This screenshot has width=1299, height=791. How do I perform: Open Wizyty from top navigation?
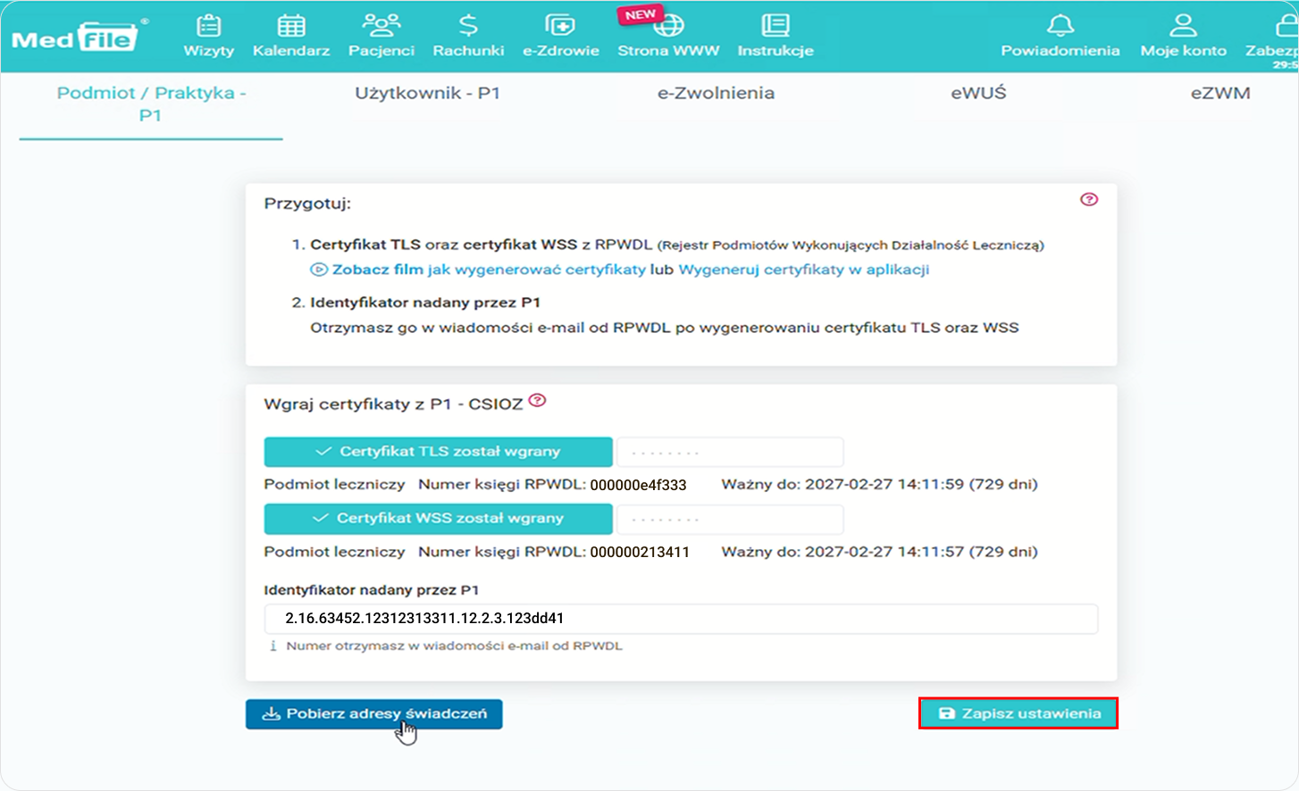tap(208, 36)
